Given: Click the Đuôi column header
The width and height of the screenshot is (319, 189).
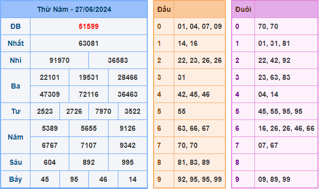Looking at the screenshot, I should [243, 9].
